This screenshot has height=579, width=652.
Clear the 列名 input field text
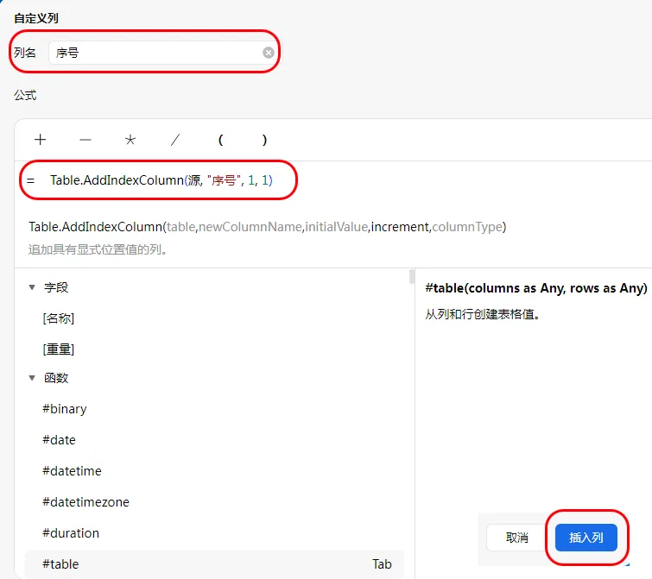click(269, 53)
